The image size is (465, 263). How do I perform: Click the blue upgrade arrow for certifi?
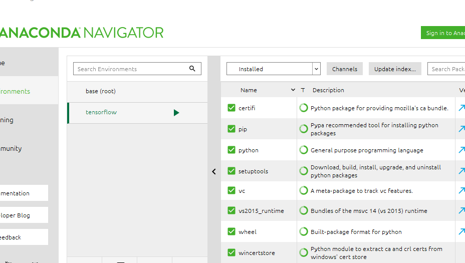pos(461,108)
